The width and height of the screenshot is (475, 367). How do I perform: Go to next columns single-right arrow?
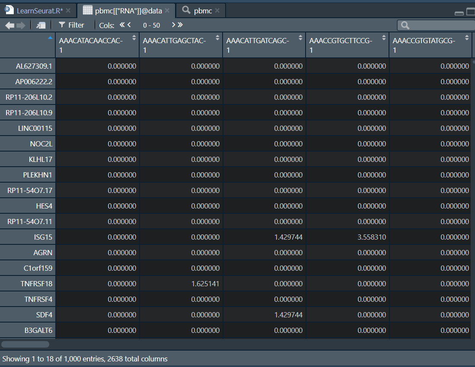point(174,25)
